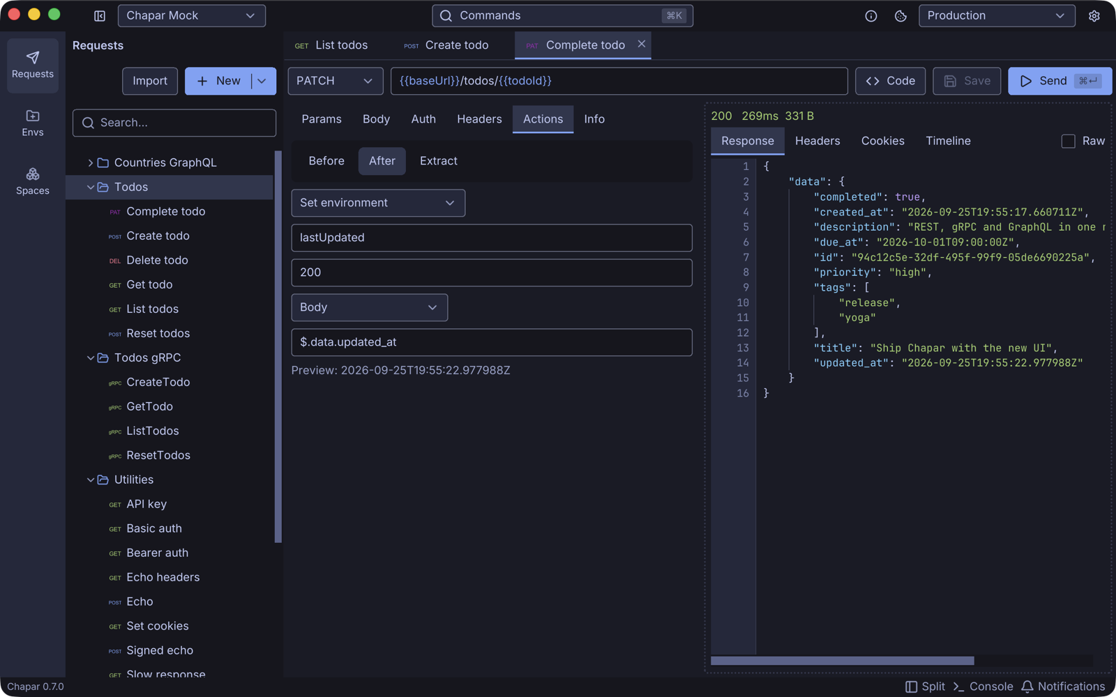Send the request
Viewport: 1116px width, 697px height.
pyautogui.click(x=1060, y=81)
